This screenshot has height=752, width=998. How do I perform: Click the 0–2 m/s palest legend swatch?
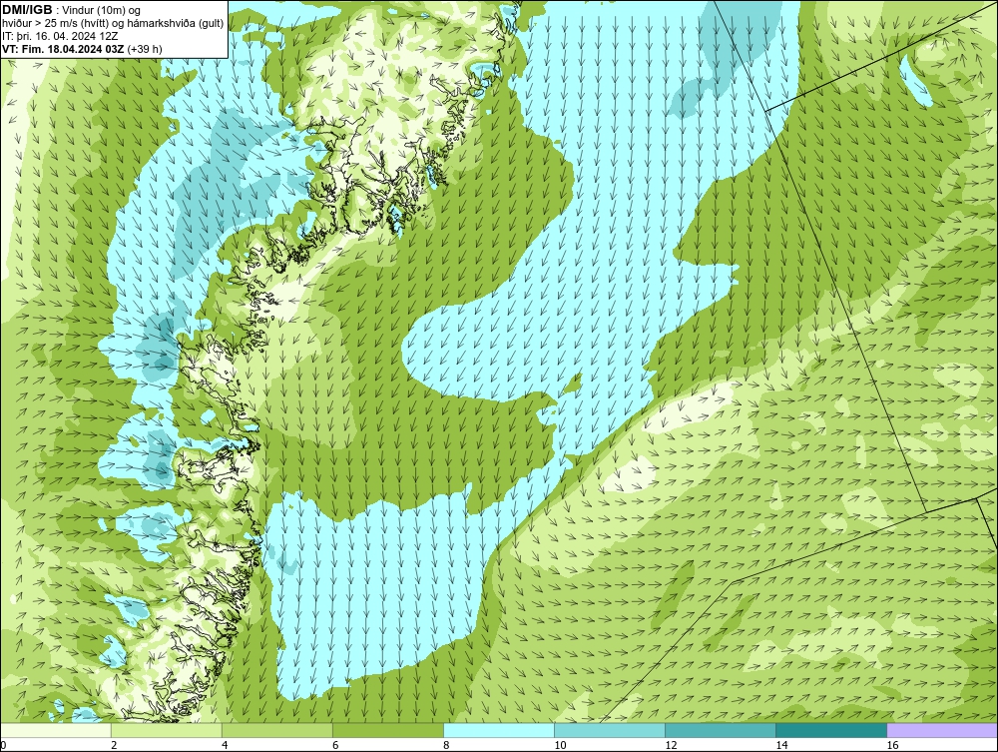point(55,730)
